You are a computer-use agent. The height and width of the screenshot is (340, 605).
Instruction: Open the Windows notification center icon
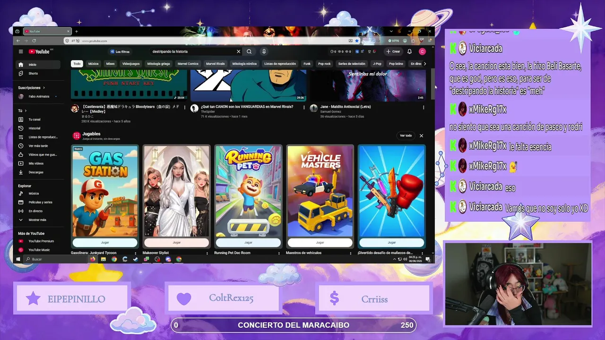(x=428, y=259)
